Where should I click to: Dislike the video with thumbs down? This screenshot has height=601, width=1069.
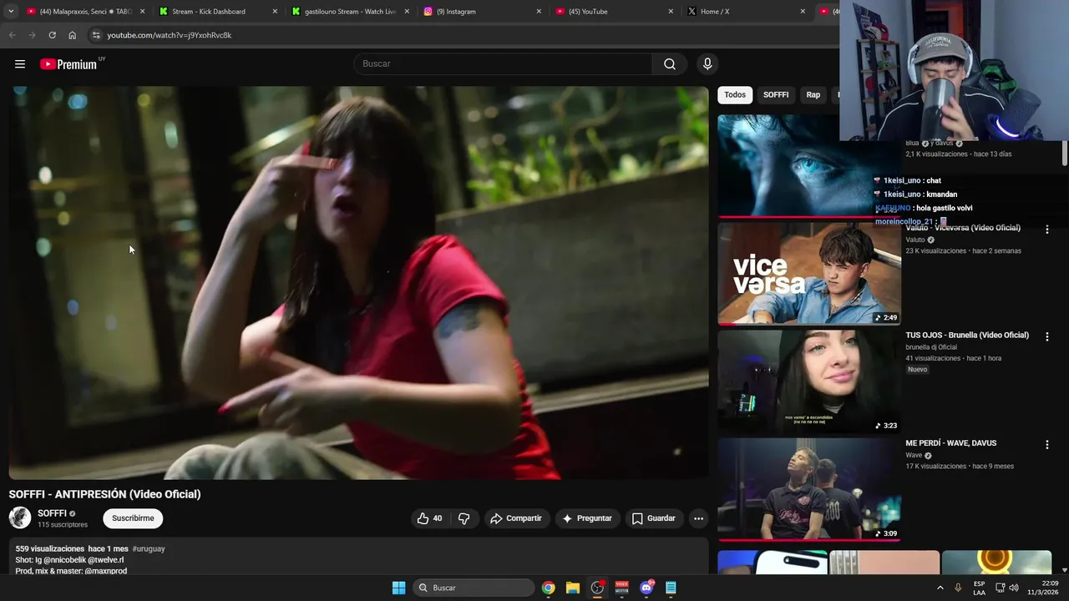click(464, 518)
